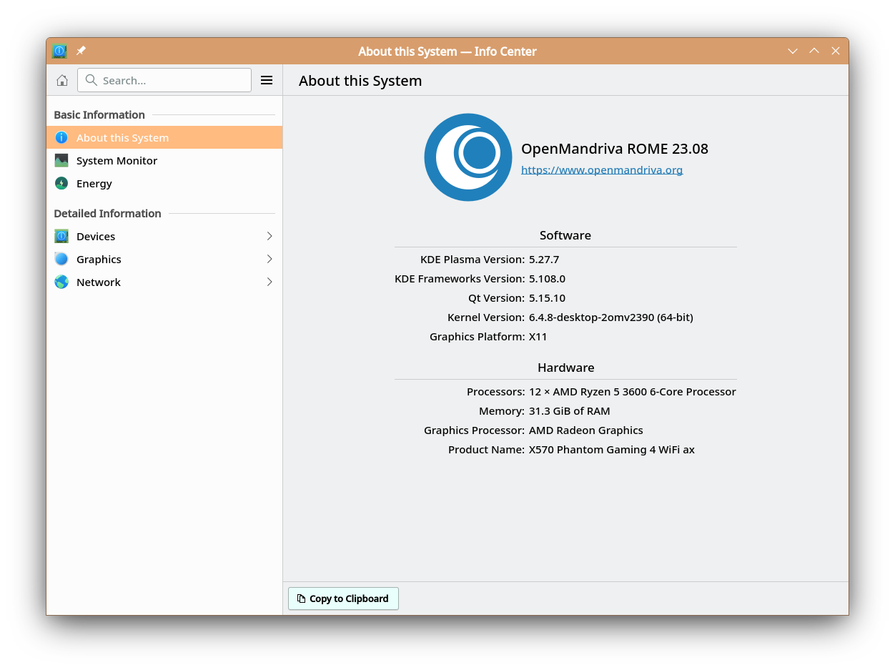This screenshot has width=895, height=670.
Task: Expand the Devices category chevron
Action: coord(270,236)
